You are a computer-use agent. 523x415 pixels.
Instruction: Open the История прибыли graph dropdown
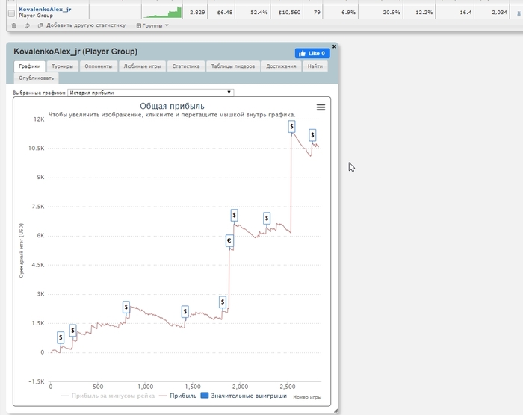coord(150,93)
